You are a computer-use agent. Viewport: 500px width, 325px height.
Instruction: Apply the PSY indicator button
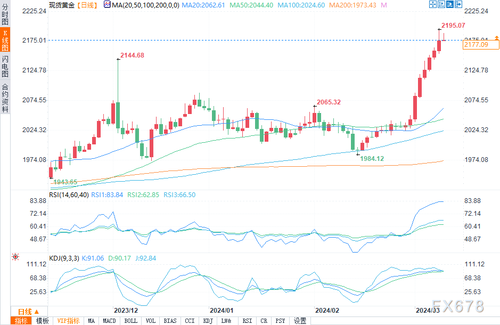click(280, 321)
